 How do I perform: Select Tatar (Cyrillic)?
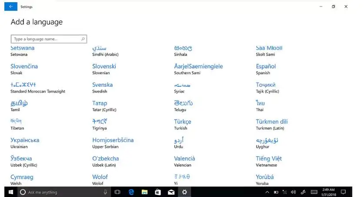pos(104,106)
